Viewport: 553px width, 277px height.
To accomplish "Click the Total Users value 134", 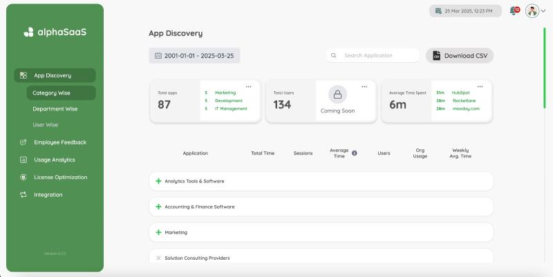I will pos(282,105).
